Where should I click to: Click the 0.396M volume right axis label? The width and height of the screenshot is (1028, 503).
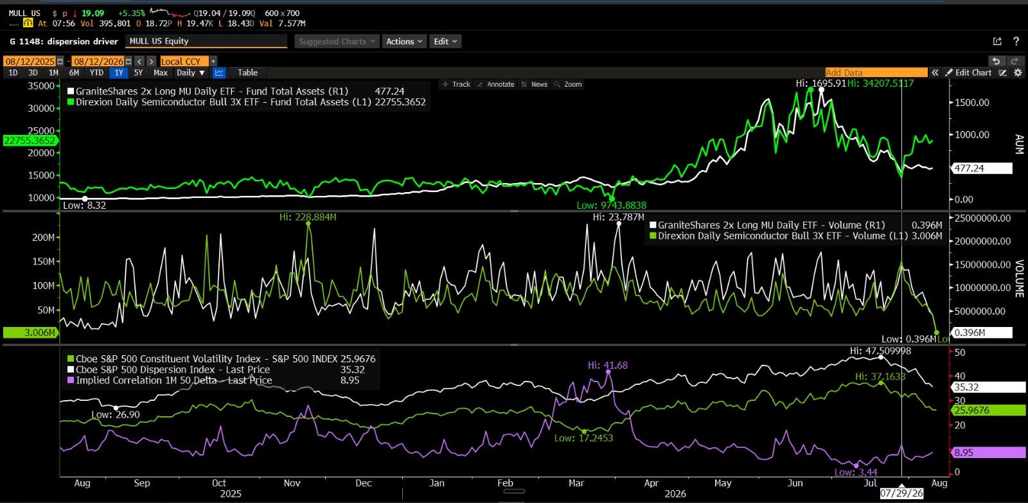click(981, 333)
